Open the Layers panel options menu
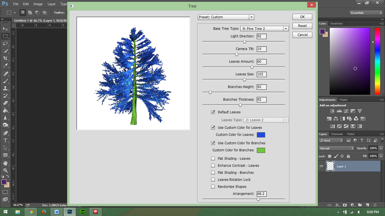The image size is (385, 216). pyautogui.click(x=382, y=134)
